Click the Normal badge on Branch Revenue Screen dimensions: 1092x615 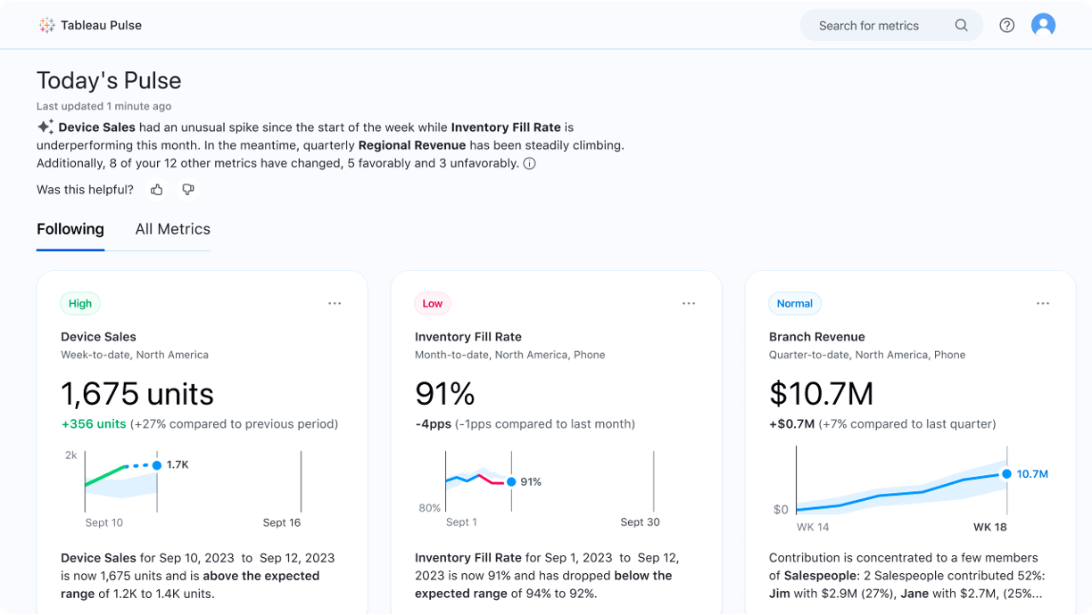point(794,303)
